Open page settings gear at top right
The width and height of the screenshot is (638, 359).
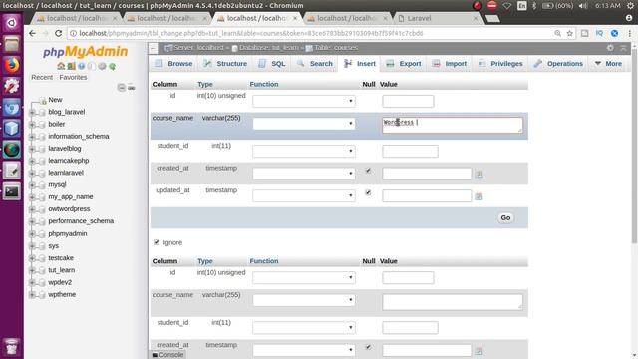point(610,48)
